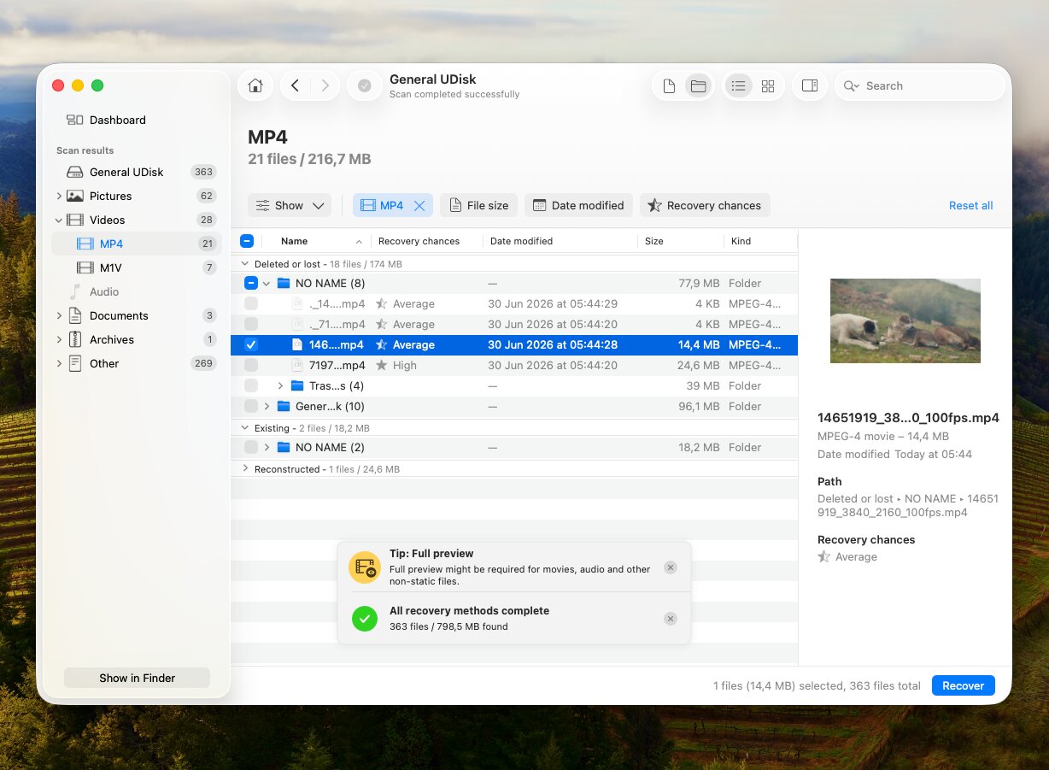Viewport: 1049px width, 770px height.
Task: Toggle the select-all header checkbox
Action: click(x=247, y=241)
